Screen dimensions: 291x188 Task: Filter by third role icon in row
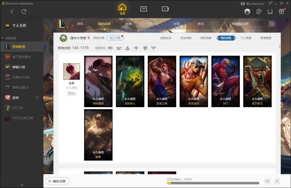[x=127, y=48]
